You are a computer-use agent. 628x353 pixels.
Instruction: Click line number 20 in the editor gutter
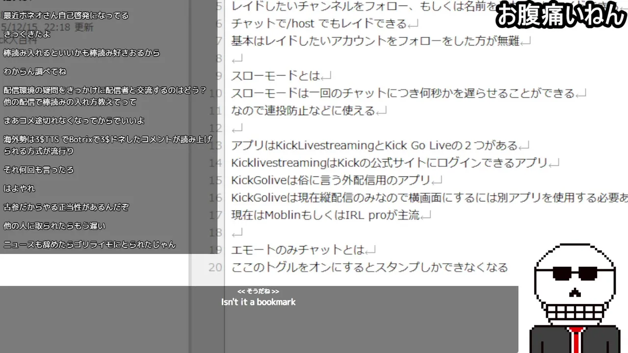pos(215,267)
